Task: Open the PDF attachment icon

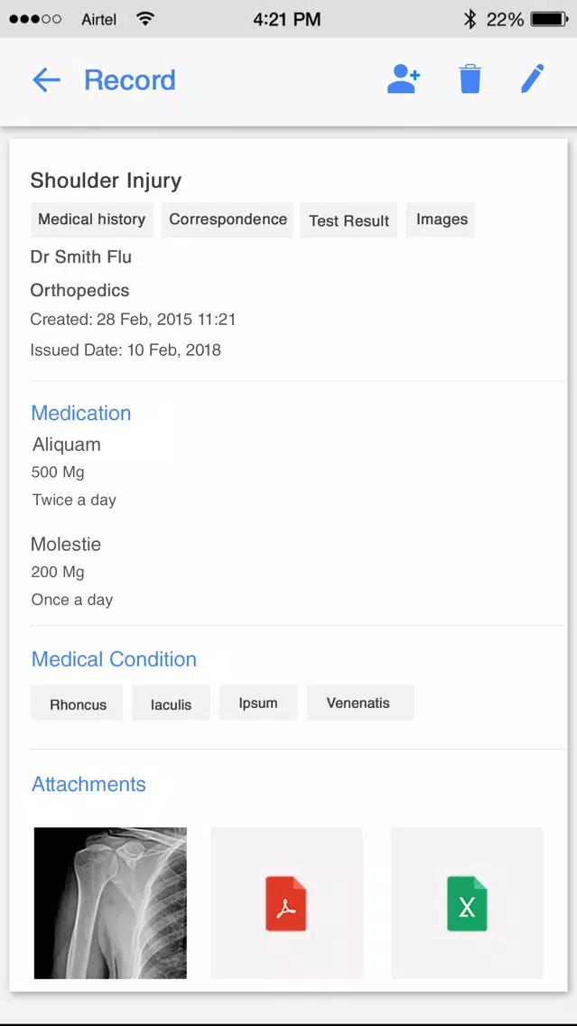Action: (x=286, y=903)
